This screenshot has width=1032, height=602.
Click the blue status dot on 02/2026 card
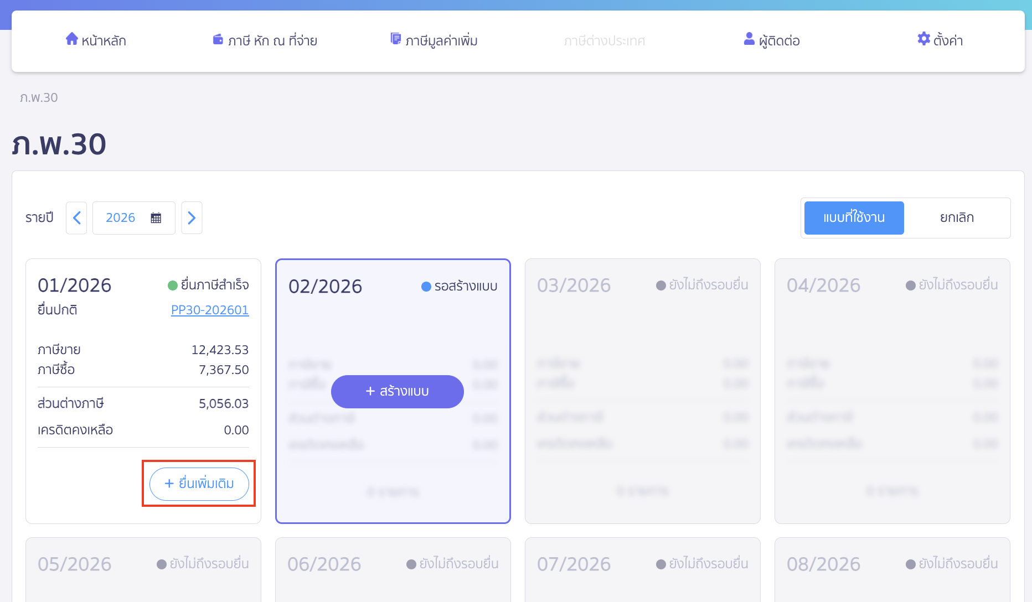tap(426, 287)
